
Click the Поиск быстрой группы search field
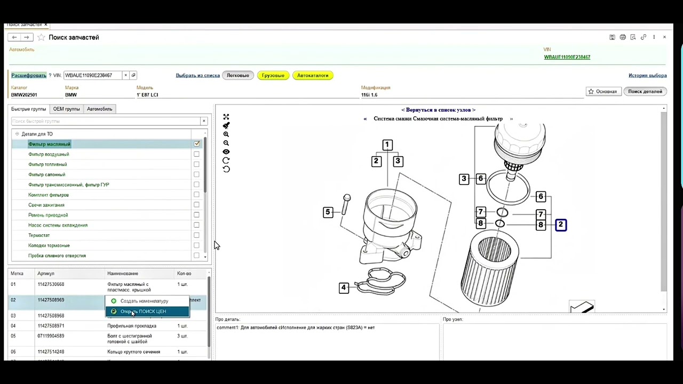pyautogui.click(x=106, y=121)
